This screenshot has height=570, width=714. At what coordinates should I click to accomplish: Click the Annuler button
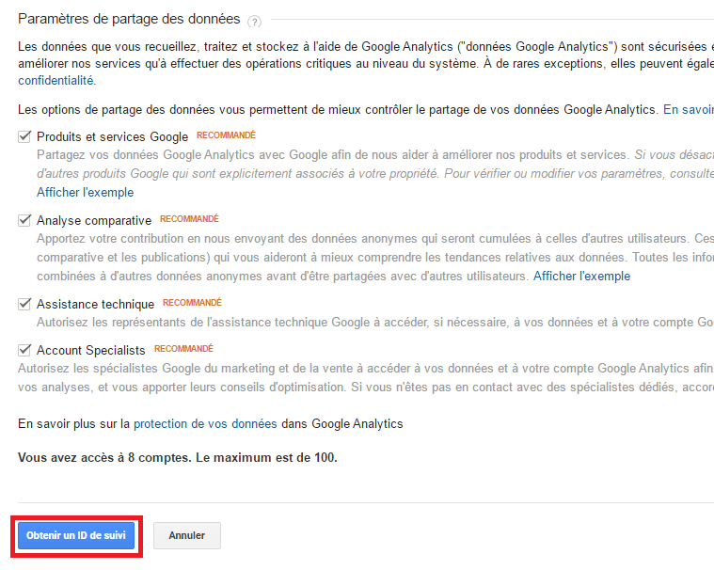186,535
